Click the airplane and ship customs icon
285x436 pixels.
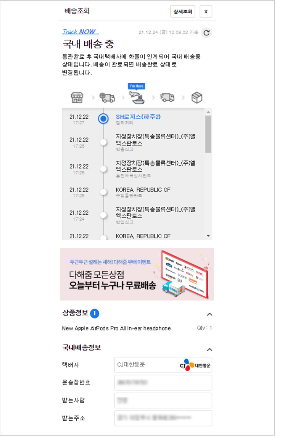point(137,98)
